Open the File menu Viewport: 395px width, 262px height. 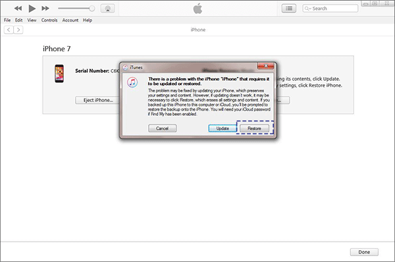point(7,20)
